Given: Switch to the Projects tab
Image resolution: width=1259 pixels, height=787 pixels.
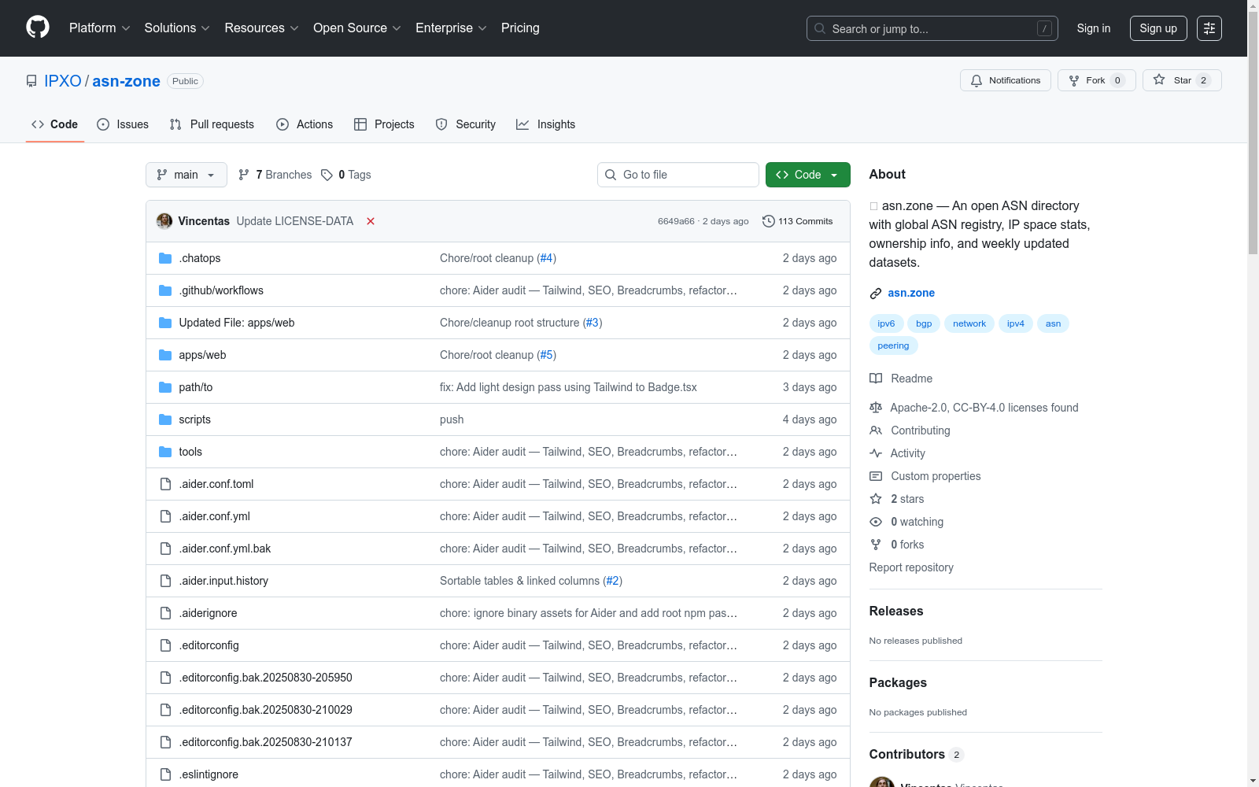Looking at the screenshot, I should point(384,124).
